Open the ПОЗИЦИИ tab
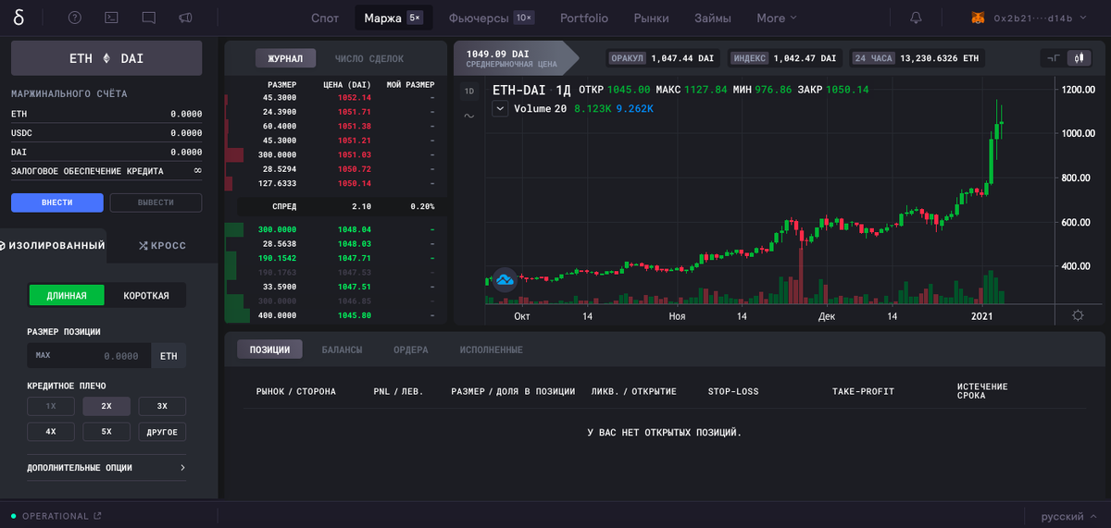This screenshot has width=1111, height=528. point(269,350)
